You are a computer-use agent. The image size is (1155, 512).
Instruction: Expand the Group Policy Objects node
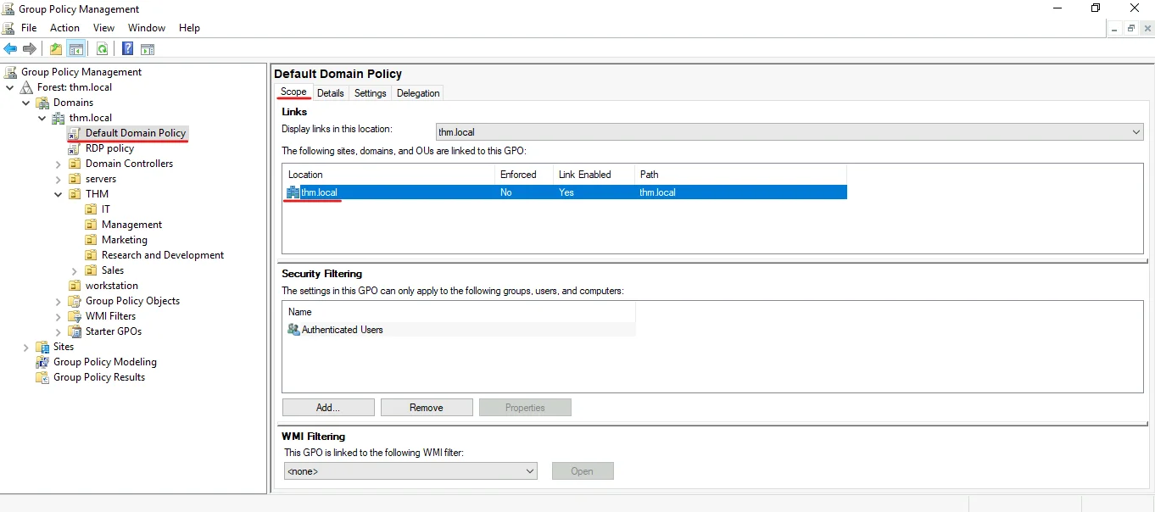pyautogui.click(x=59, y=301)
